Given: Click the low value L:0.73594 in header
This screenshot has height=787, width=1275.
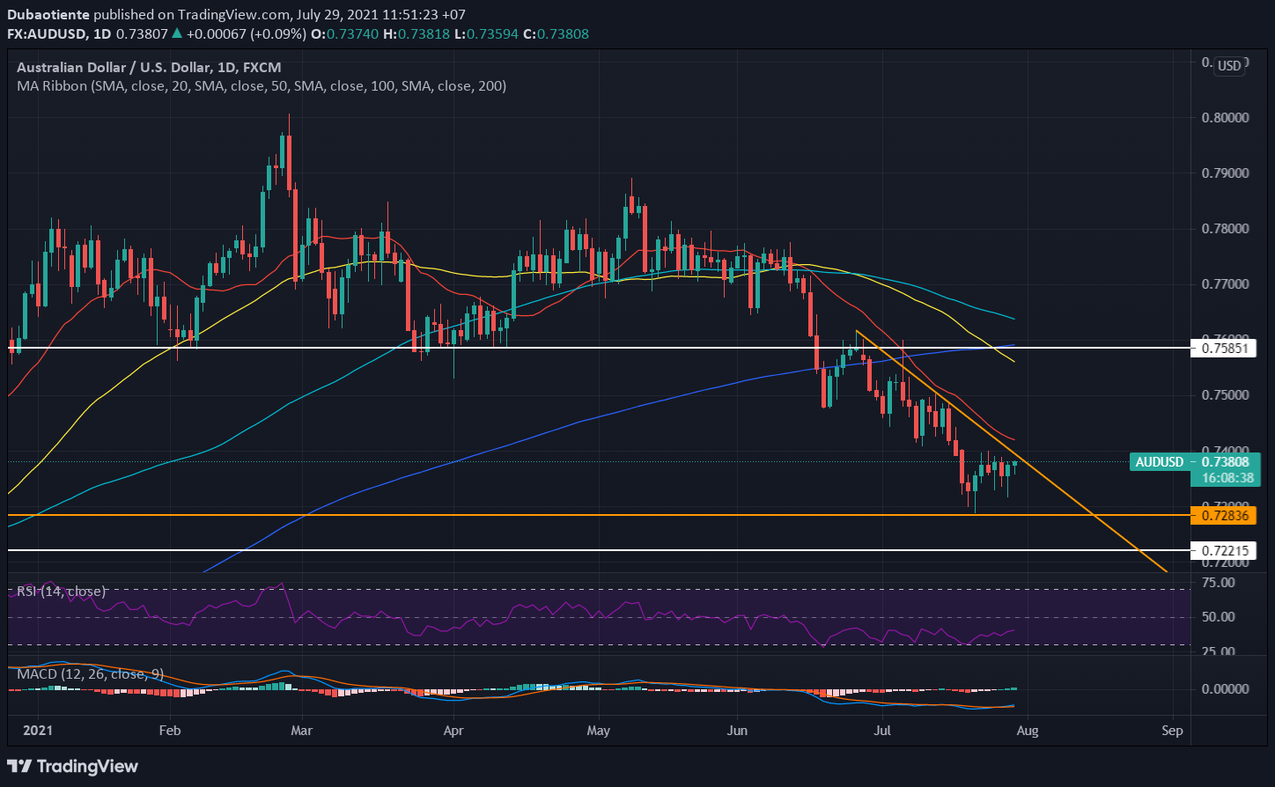Looking at the screenshot, I should coord(487,33).
